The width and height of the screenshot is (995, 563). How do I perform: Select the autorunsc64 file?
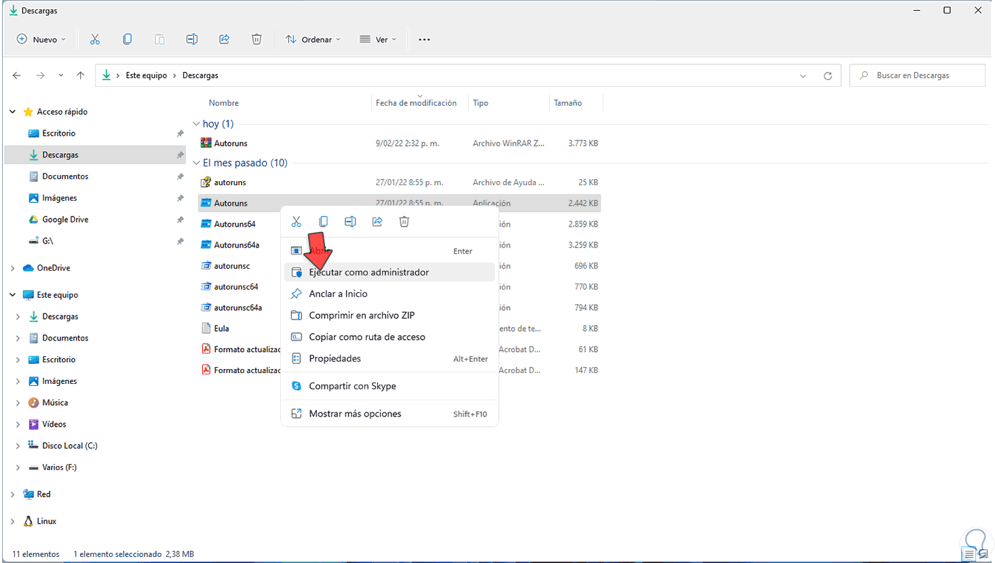236,287
